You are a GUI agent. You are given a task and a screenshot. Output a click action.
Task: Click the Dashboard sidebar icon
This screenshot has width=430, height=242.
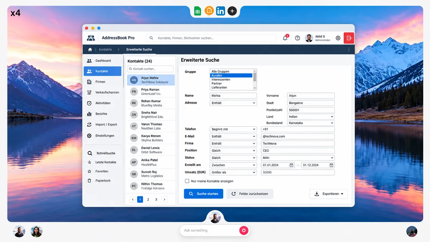click(x=89, y=61)
